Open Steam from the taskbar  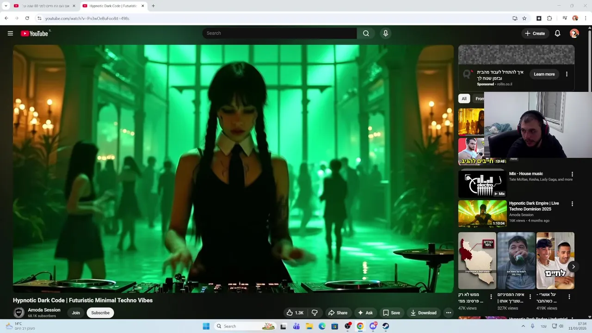(385, 326)
